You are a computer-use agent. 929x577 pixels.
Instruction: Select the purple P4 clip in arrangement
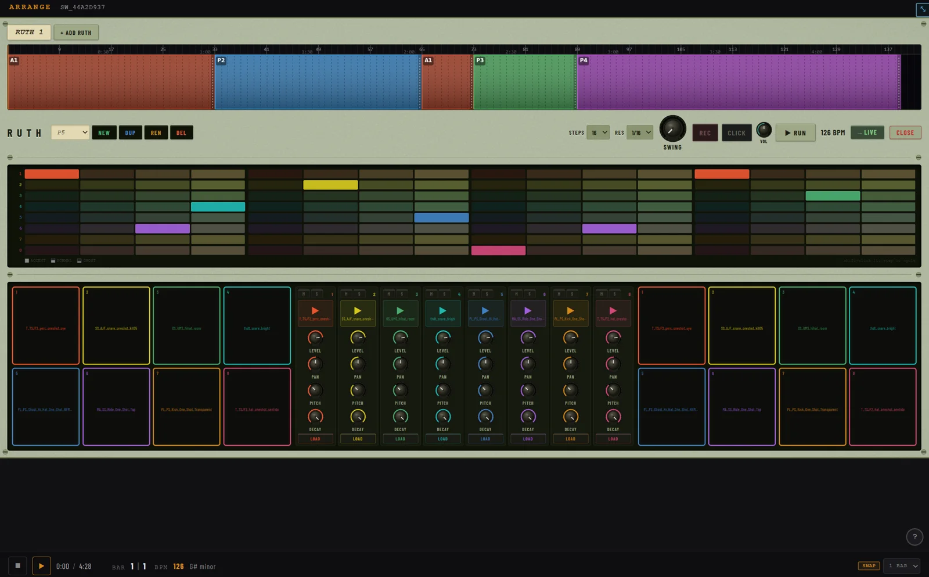738,82
